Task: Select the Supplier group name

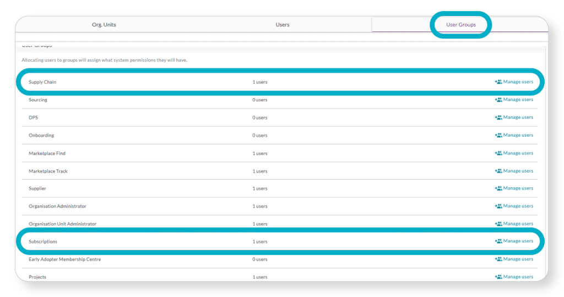Action: [37, 188]
